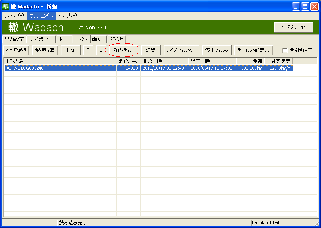This screenshot has width=321, height=228.
Task: Click start time 2010/06/17 08:32:48
Action: (x=163, y=68)
